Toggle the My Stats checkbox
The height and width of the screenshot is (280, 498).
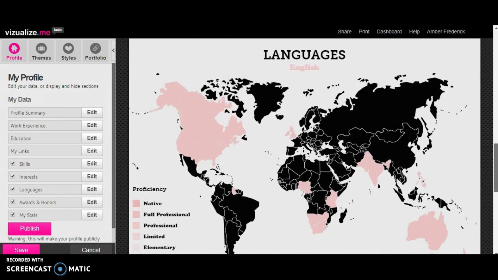(x=13, y=215)
